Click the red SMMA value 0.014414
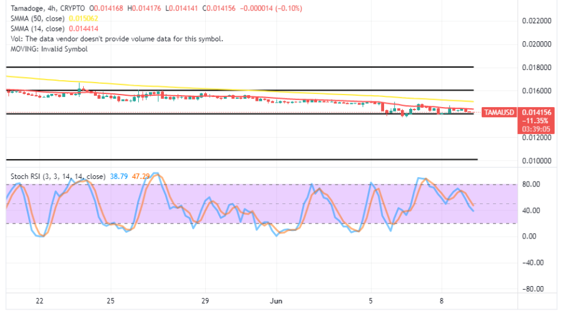563x313 pixels. [83, 28]
